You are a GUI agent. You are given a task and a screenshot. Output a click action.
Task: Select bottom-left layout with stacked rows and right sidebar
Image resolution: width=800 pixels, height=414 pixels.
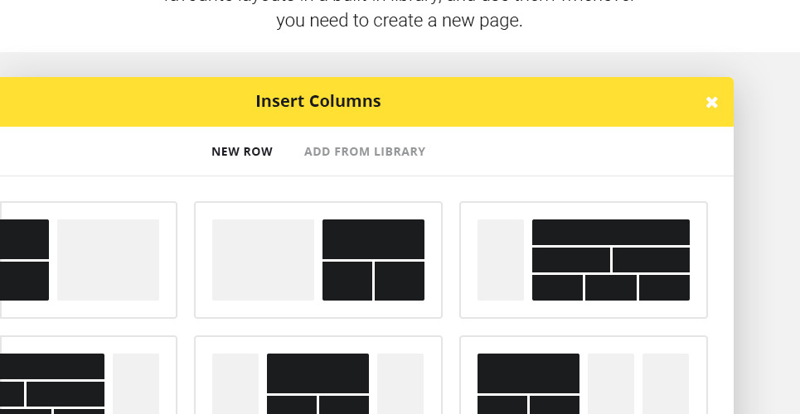coord(83,377)
